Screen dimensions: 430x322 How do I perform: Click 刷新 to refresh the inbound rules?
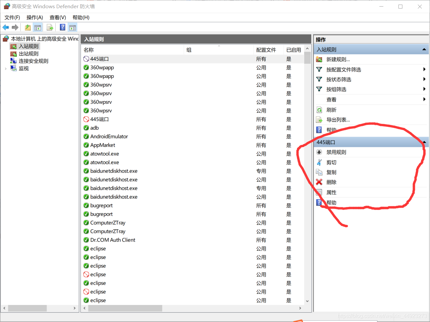point(331,110)
